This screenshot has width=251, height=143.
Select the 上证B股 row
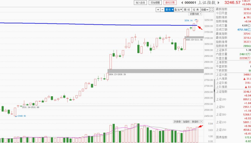(233, 83)
